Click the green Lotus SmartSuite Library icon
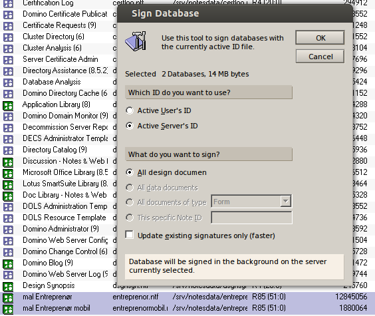This screenshot has height=316, width=375. (8, 184)
